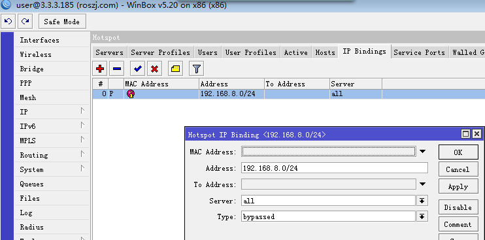The height and width of the screenshot is (240, 485).
Task: Click OK in the IP Binding dialog
Action: (458, 152)
